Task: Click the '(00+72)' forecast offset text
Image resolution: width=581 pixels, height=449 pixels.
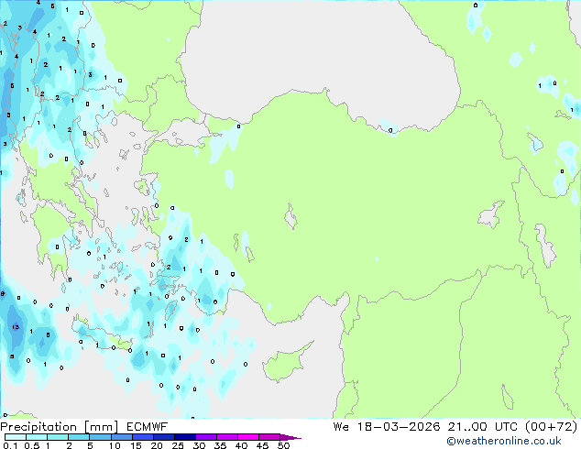Action: click(552, 427)
